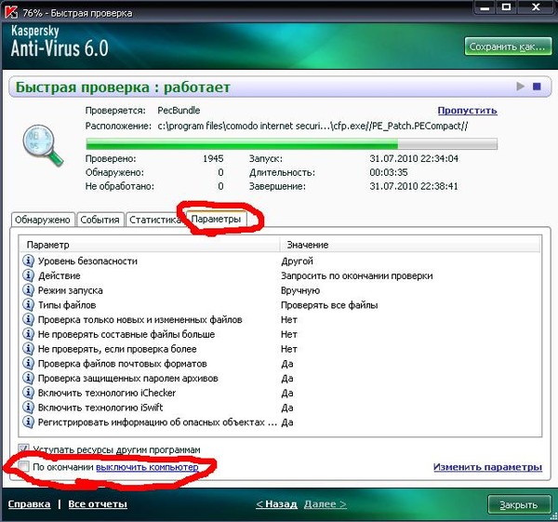Minimize the Kaspersky window

point(485,7)
